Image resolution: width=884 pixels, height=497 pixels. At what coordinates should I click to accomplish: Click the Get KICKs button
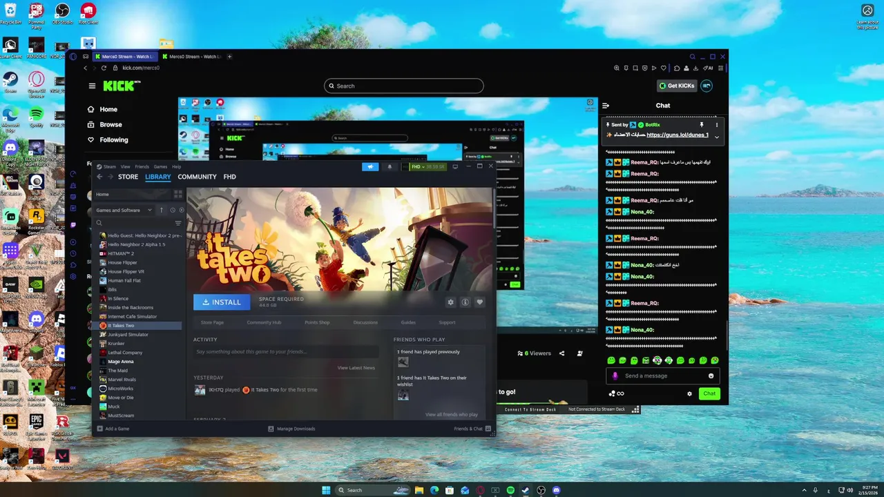(x=676, y=86)
